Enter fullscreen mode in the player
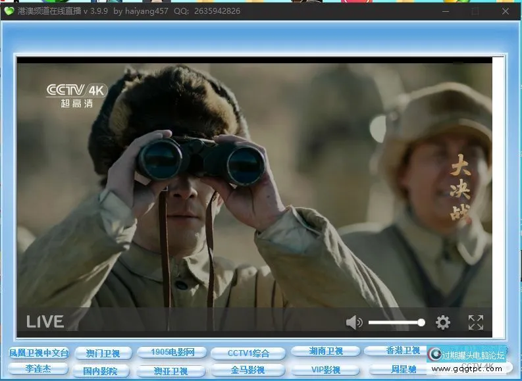This screenshot has height=381, width=522. 475,322
